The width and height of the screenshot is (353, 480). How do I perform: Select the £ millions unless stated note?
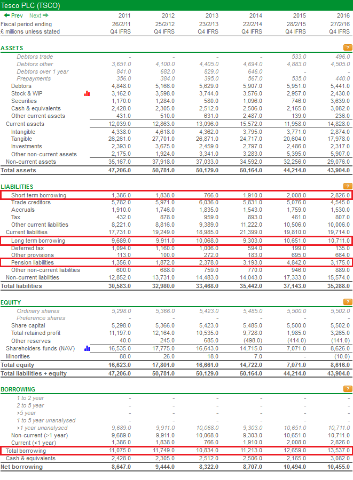[x=30, y=31]
